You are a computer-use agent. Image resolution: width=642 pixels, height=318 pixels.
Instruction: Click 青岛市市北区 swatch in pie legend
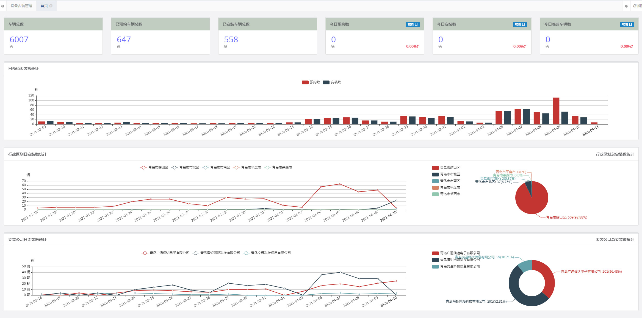pyautogui.click(x=435, y=174)
